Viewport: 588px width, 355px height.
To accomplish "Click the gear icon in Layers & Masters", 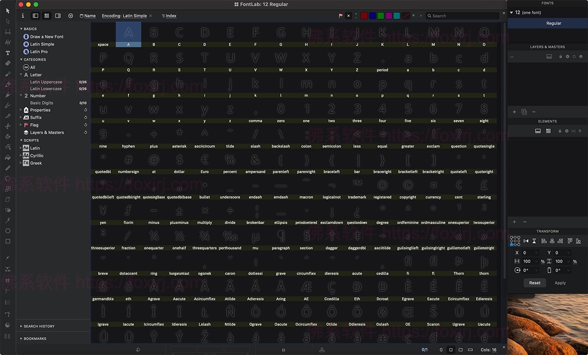I will pos(567,56).
